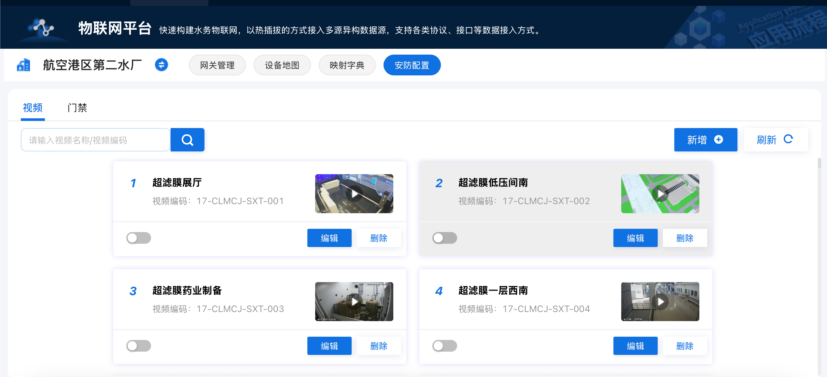Open the 映射字典 page
The height and width of the screenshot is (377, 827).
[347, 65]
